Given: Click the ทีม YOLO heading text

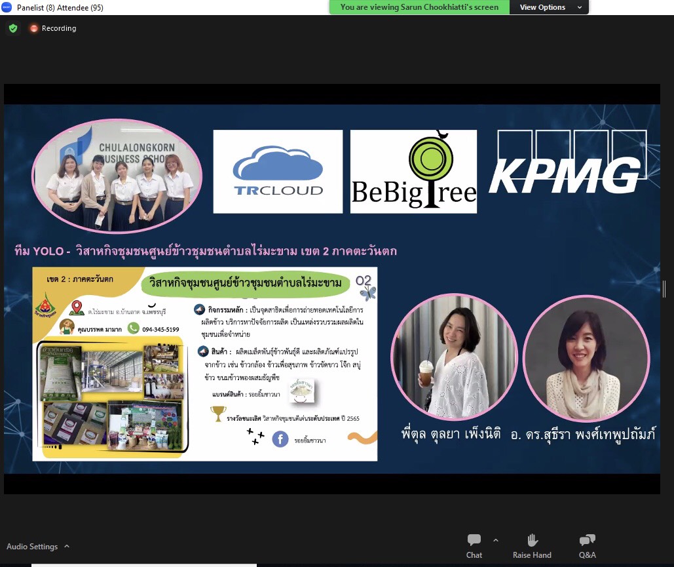Looking at the screenshot, I should click(206, 251).
